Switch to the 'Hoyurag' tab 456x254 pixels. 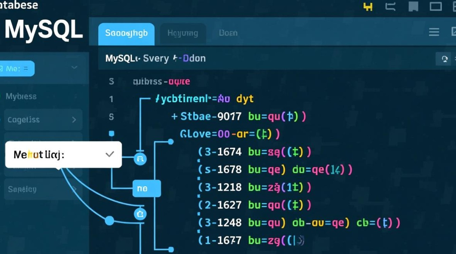click(183, 33)
